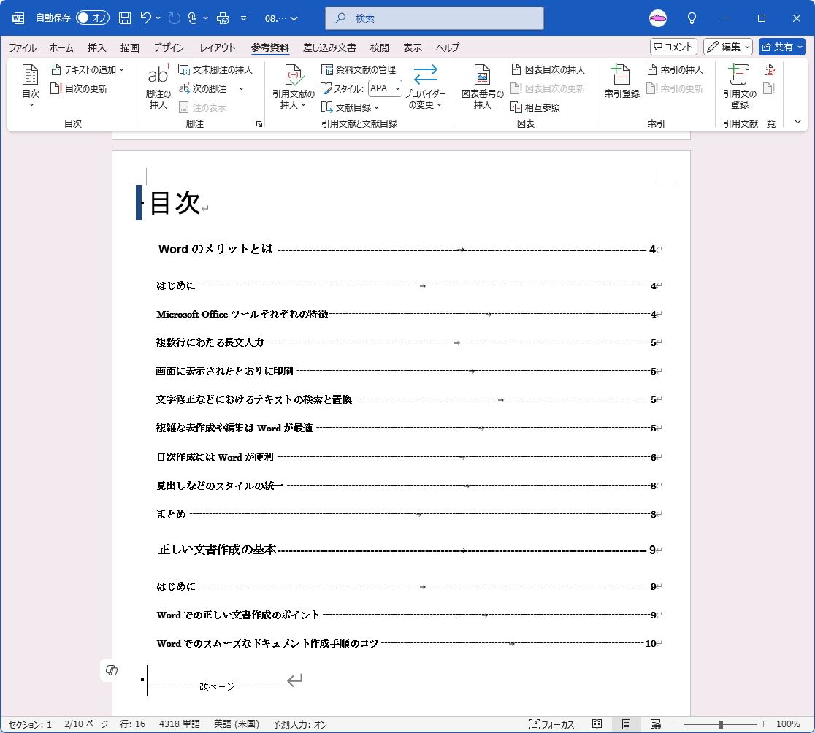The width and height of the screenshot is (815, 733).
Task: Click 文献目録 button
Action: (x=350, y=107)
